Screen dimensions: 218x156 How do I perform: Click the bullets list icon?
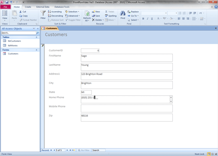pos(180,13)
